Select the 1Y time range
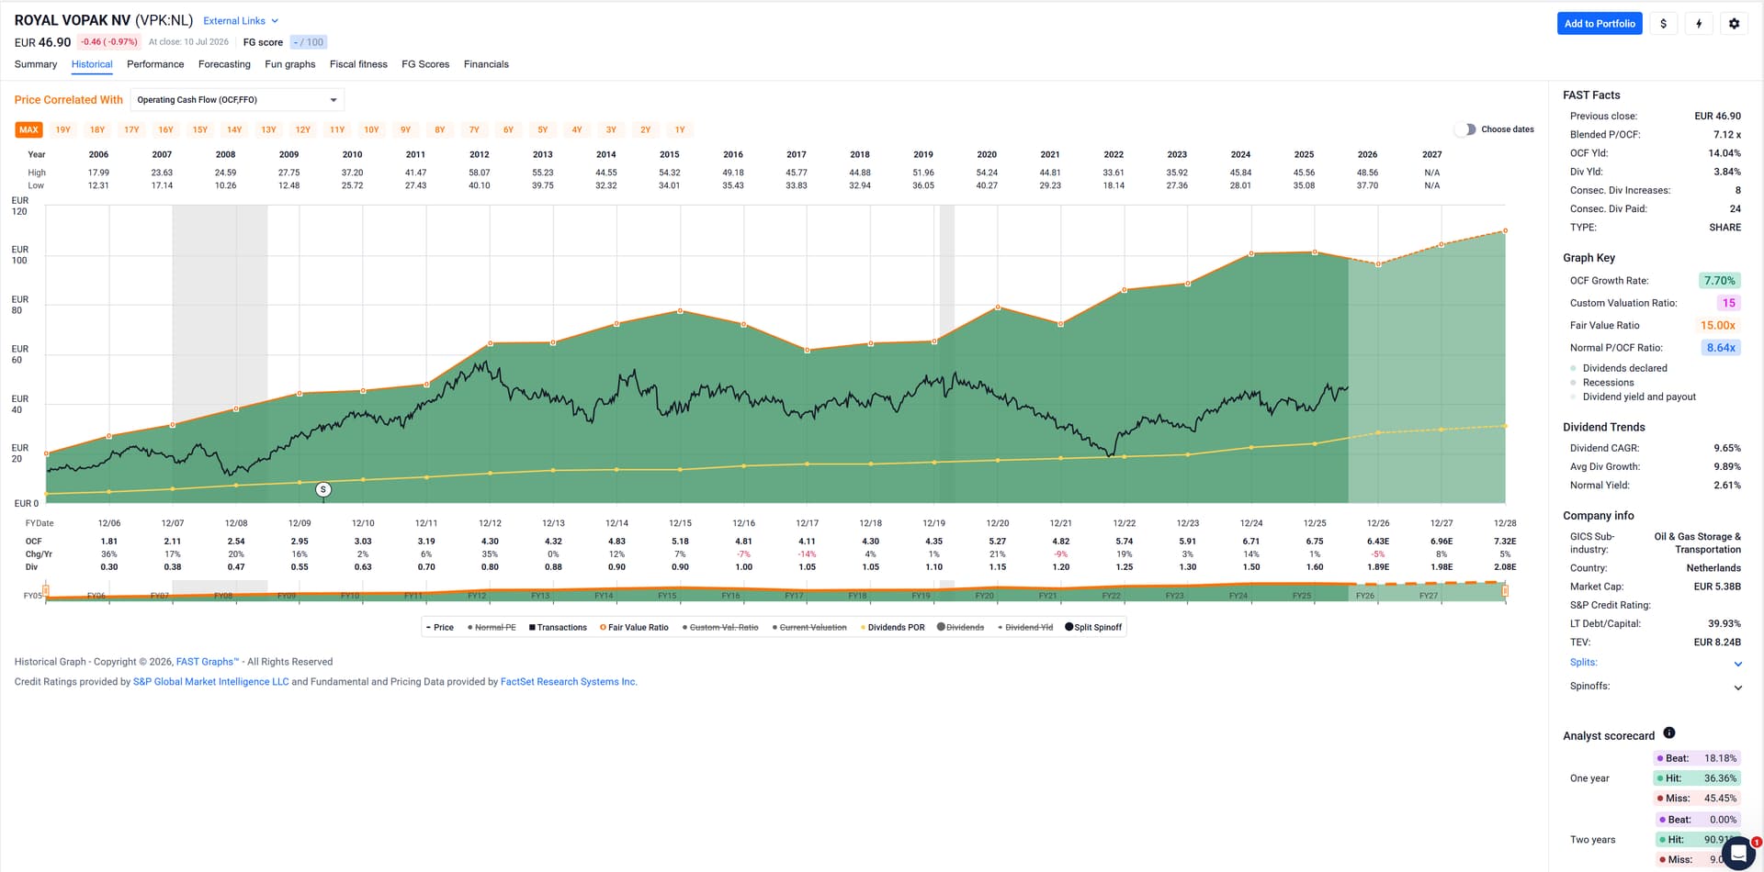The image size is (1764, 872). point(680,130)
